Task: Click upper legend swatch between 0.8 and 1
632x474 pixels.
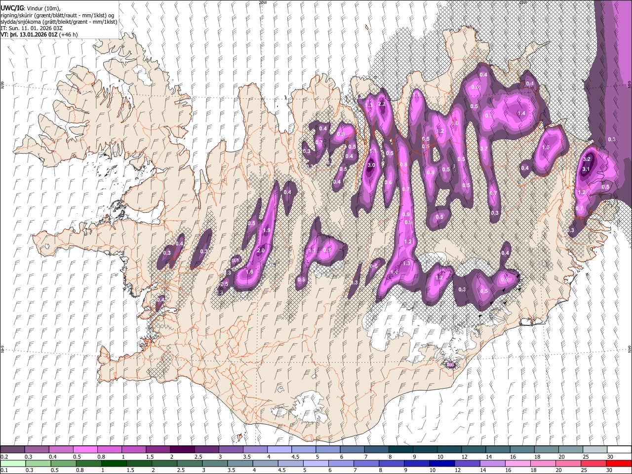Action: click(109, 450)
